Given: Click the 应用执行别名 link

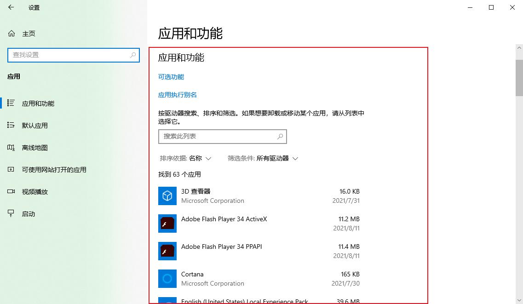Looking at the screenshot, I should [x=178, y=95].
